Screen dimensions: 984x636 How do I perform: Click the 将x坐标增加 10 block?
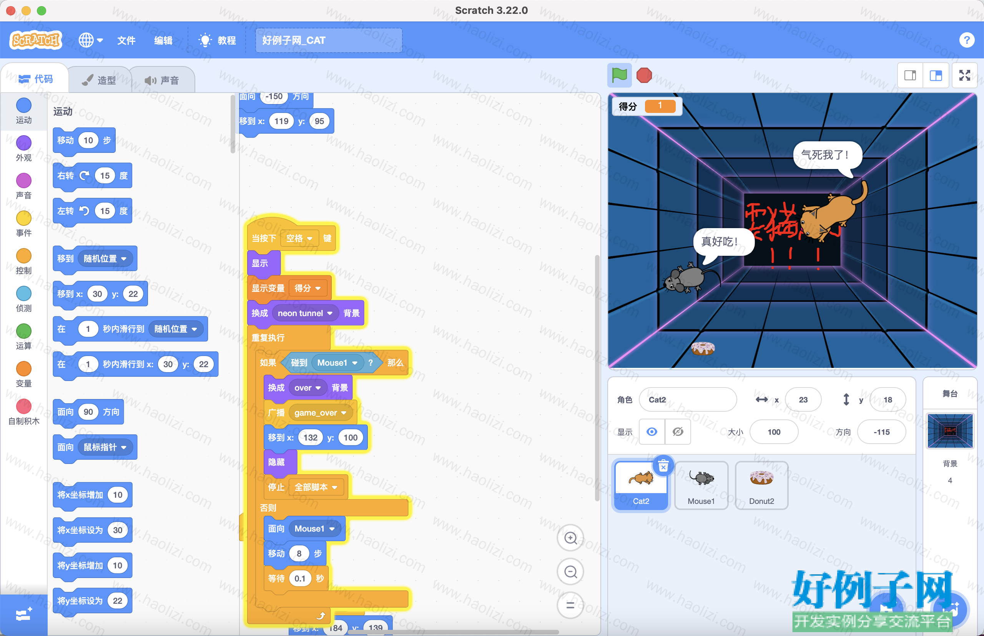92,494
